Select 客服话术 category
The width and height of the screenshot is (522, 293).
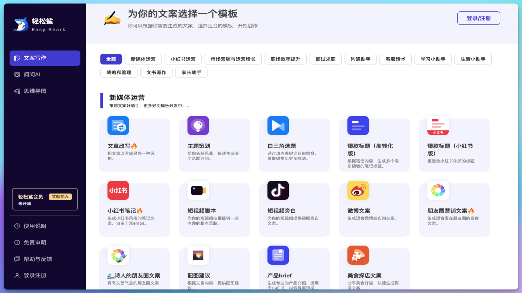click(x=395, y=59)
